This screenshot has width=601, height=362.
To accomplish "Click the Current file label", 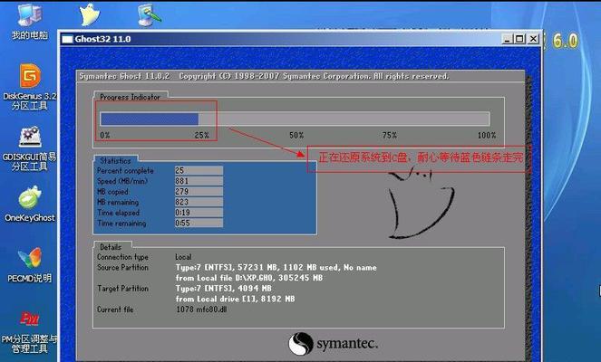I will tap(115, 310).
